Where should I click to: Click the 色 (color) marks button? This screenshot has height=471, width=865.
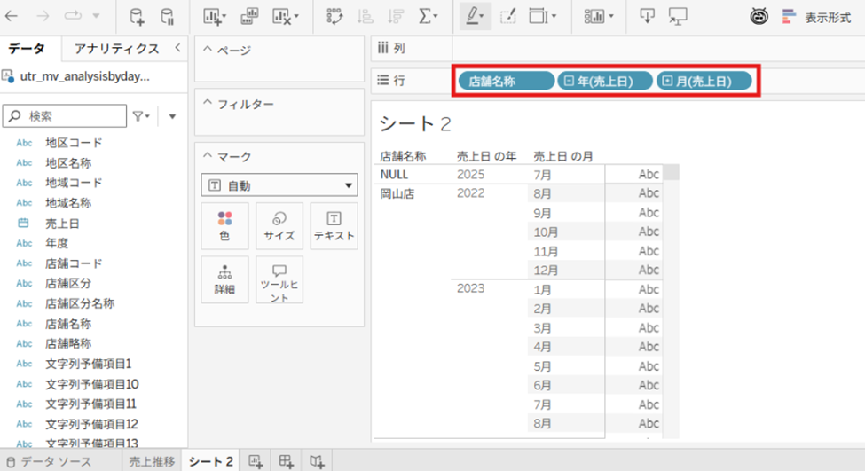(224, 225)
